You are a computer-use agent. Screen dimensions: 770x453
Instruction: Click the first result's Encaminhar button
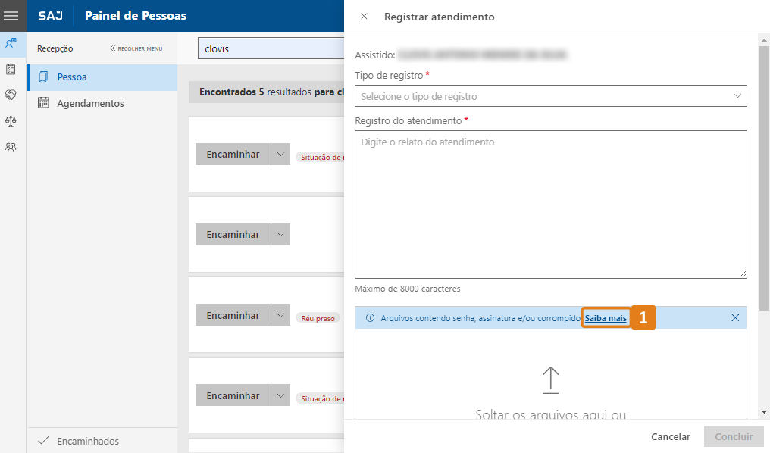(233, 154)
